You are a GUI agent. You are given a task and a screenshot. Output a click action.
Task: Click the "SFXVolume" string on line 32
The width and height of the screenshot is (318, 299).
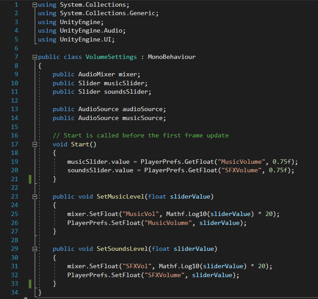[164, 275]
